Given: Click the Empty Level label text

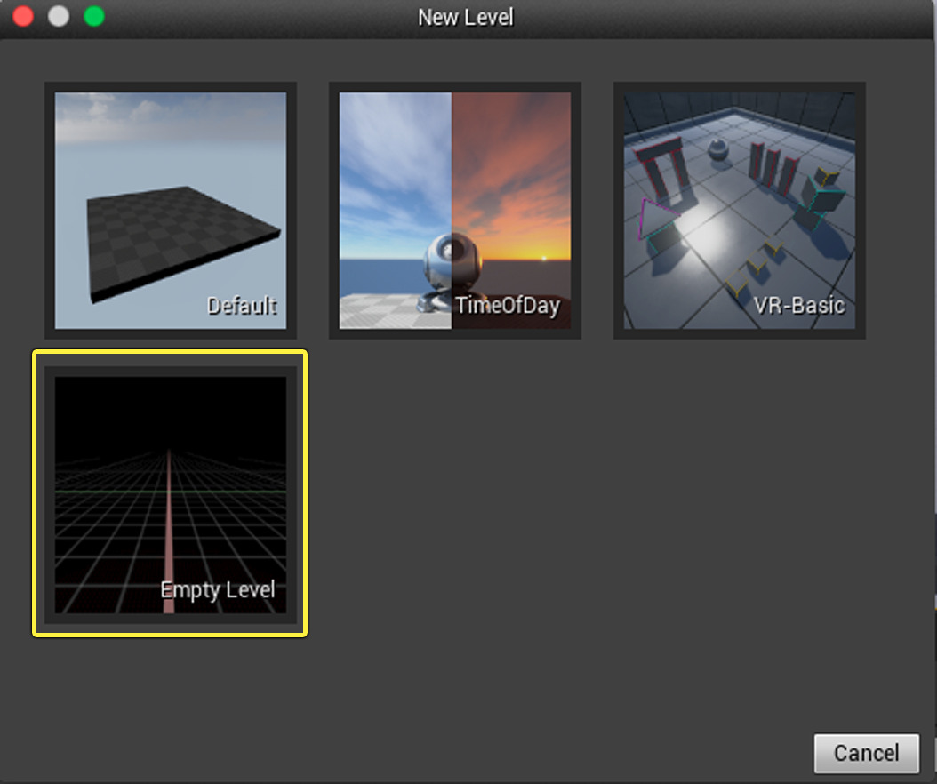Looking at the screenshot, I should pyautogui.click(x=218, y=588).
